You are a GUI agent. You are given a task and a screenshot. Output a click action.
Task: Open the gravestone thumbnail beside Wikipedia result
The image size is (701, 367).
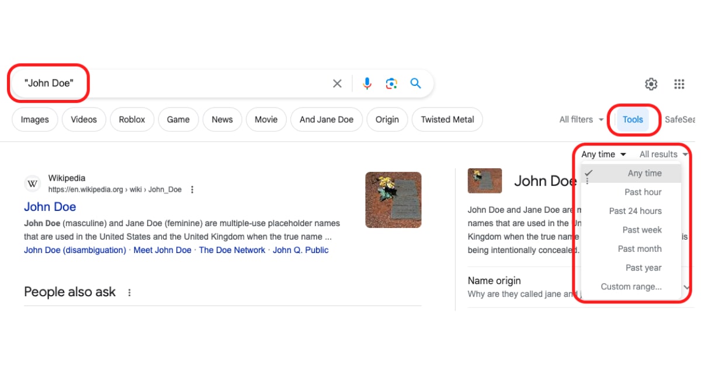393,200
